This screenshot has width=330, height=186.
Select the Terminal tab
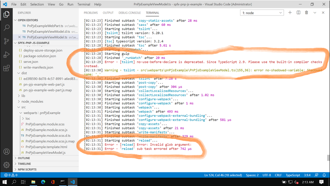(152, 13)
